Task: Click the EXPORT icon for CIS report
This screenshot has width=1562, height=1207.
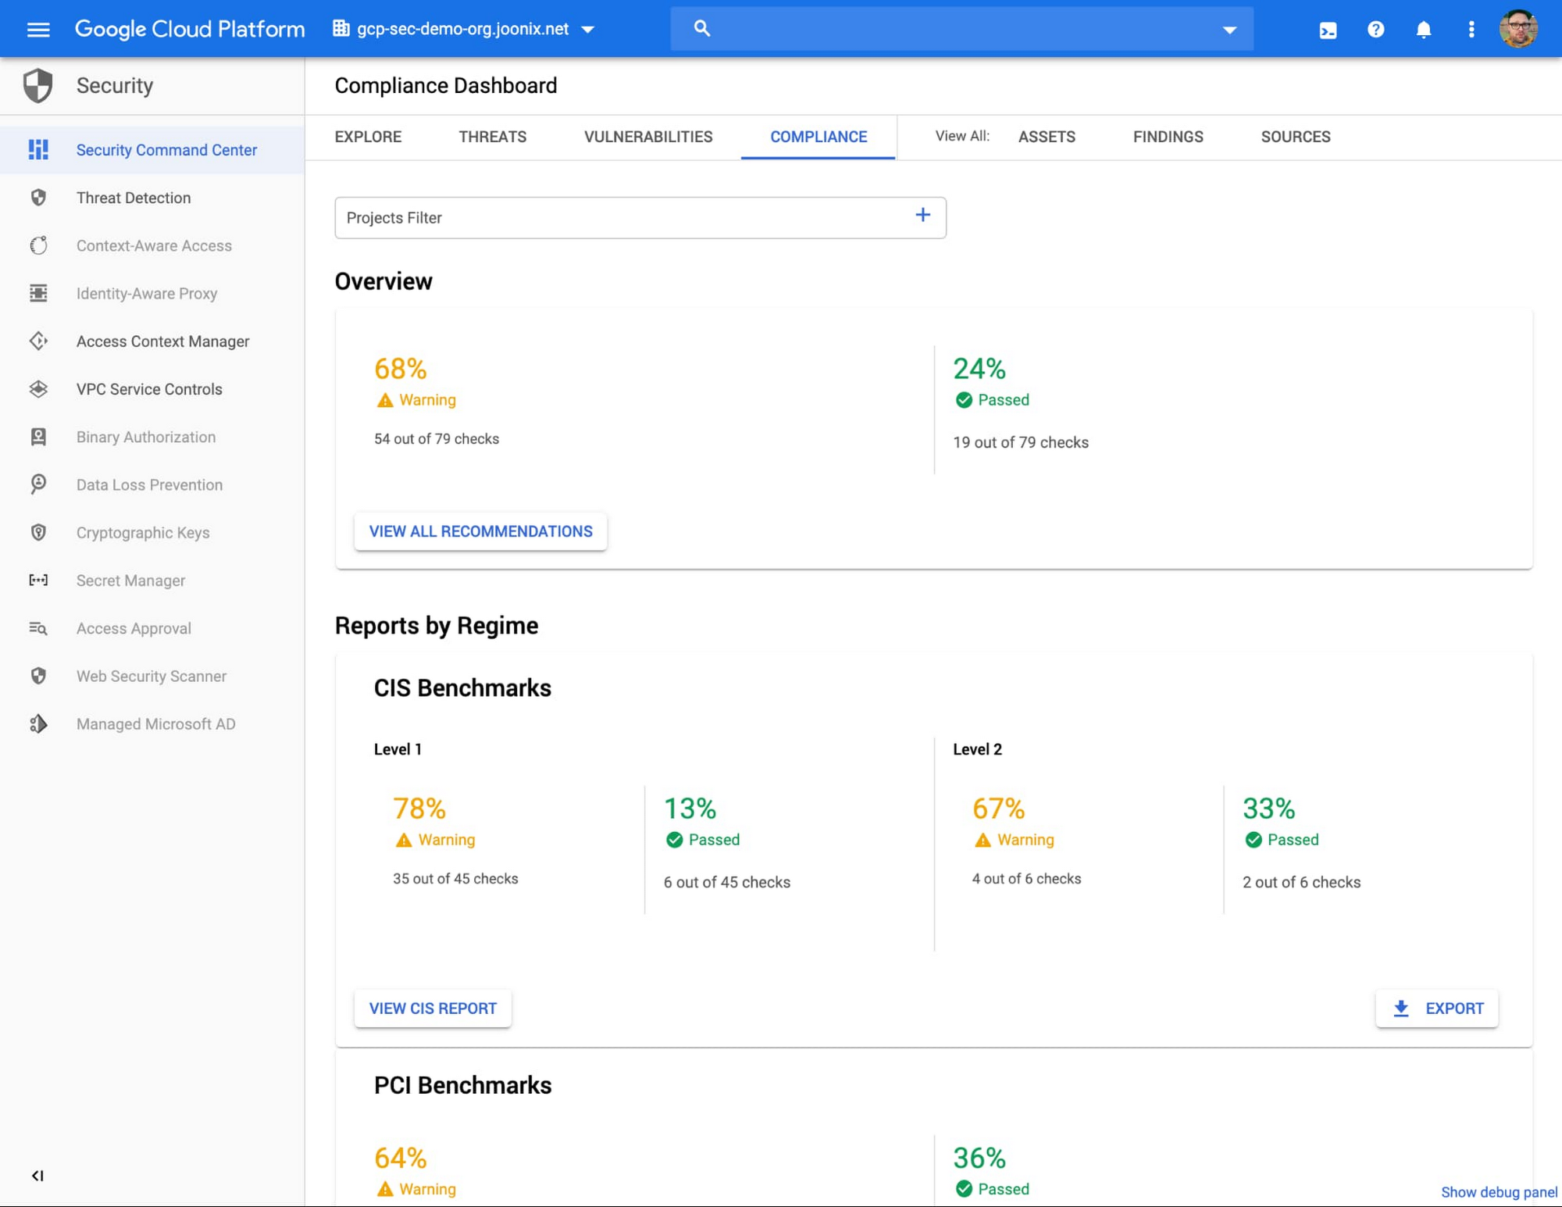Action: pyautogui.click(x=1401, y=1008)
